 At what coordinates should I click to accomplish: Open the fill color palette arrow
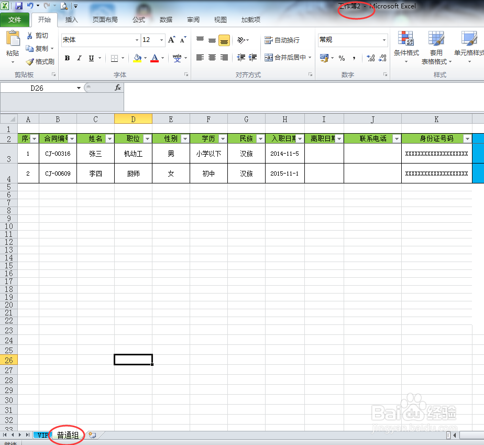point(145,58)
